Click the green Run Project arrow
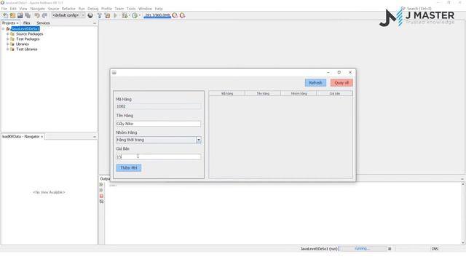The image size is (466, 262). click(x=115, y=15)
